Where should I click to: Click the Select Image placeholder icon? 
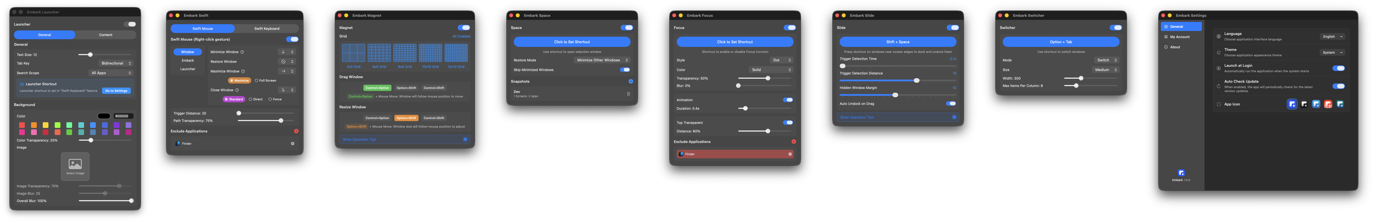pyautogui.click(x=75, y=165)
